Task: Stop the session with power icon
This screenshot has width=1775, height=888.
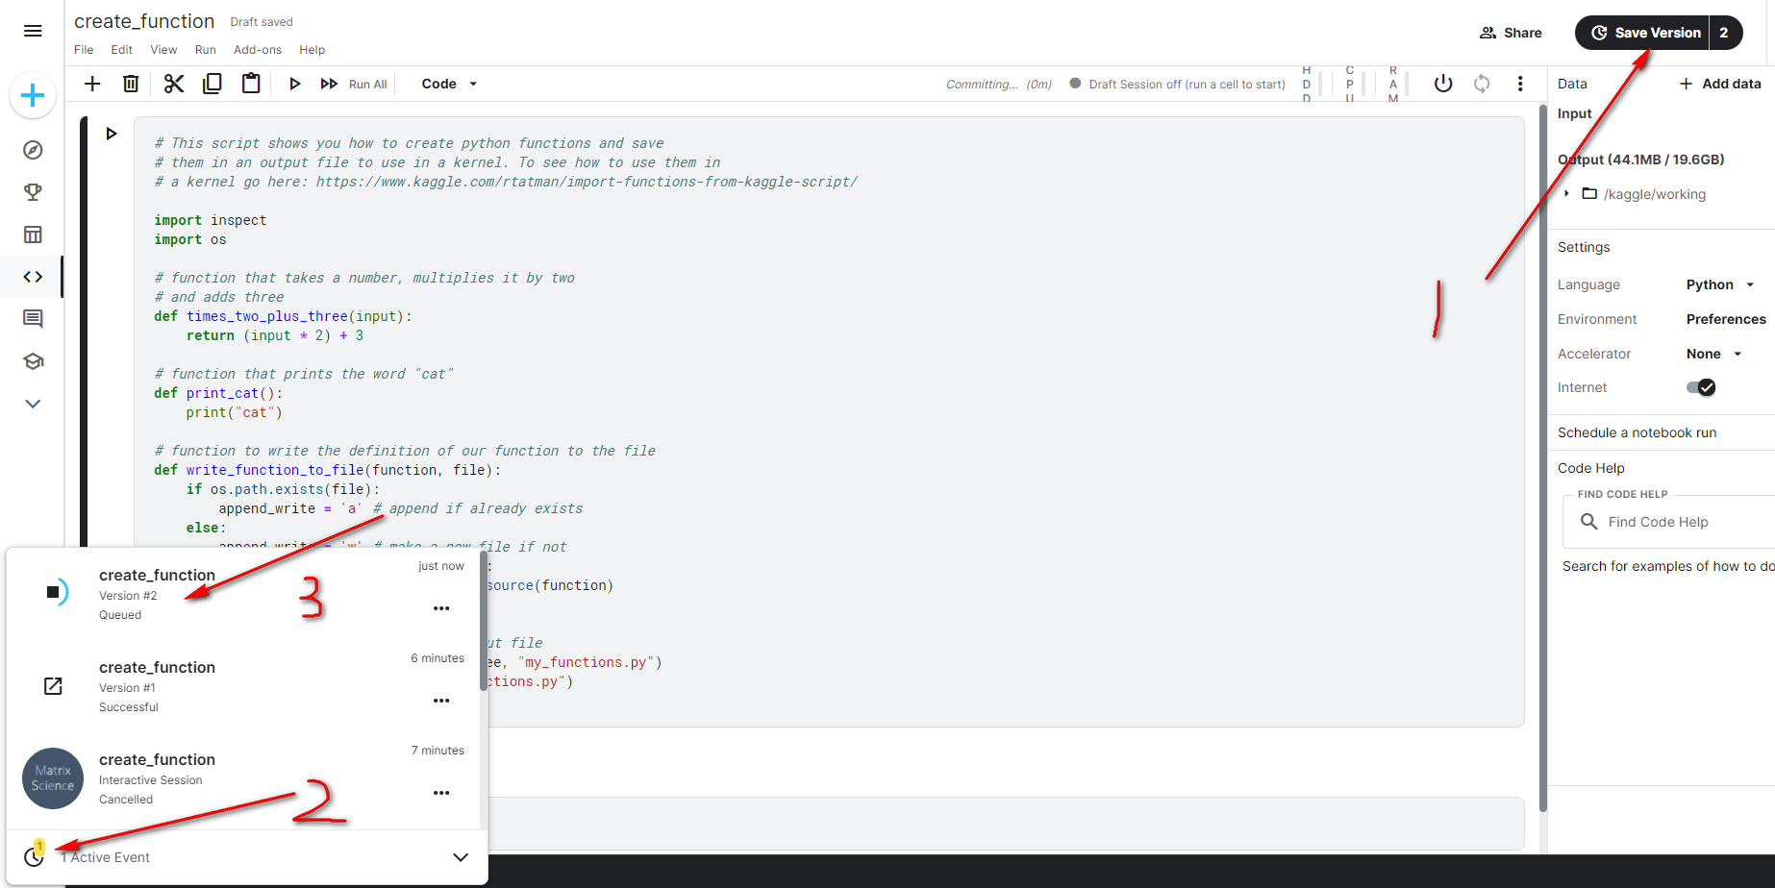Action: click(1443, 84)
